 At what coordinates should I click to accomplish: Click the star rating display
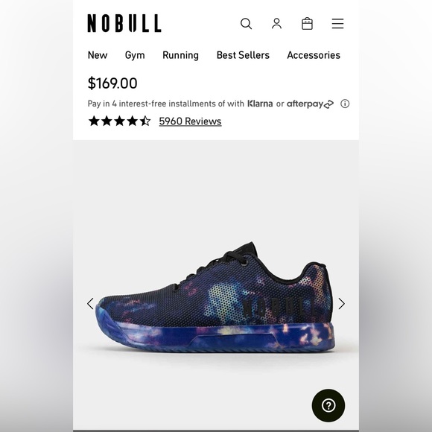click(x=119, y=121)
